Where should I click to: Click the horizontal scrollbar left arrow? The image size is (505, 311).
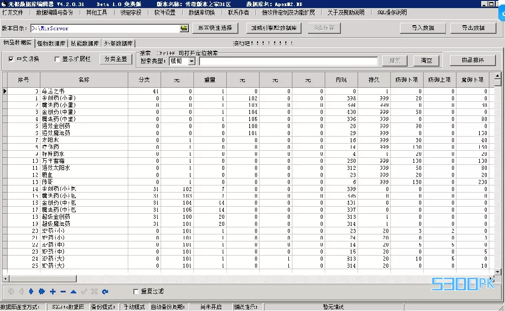[6, 279]
